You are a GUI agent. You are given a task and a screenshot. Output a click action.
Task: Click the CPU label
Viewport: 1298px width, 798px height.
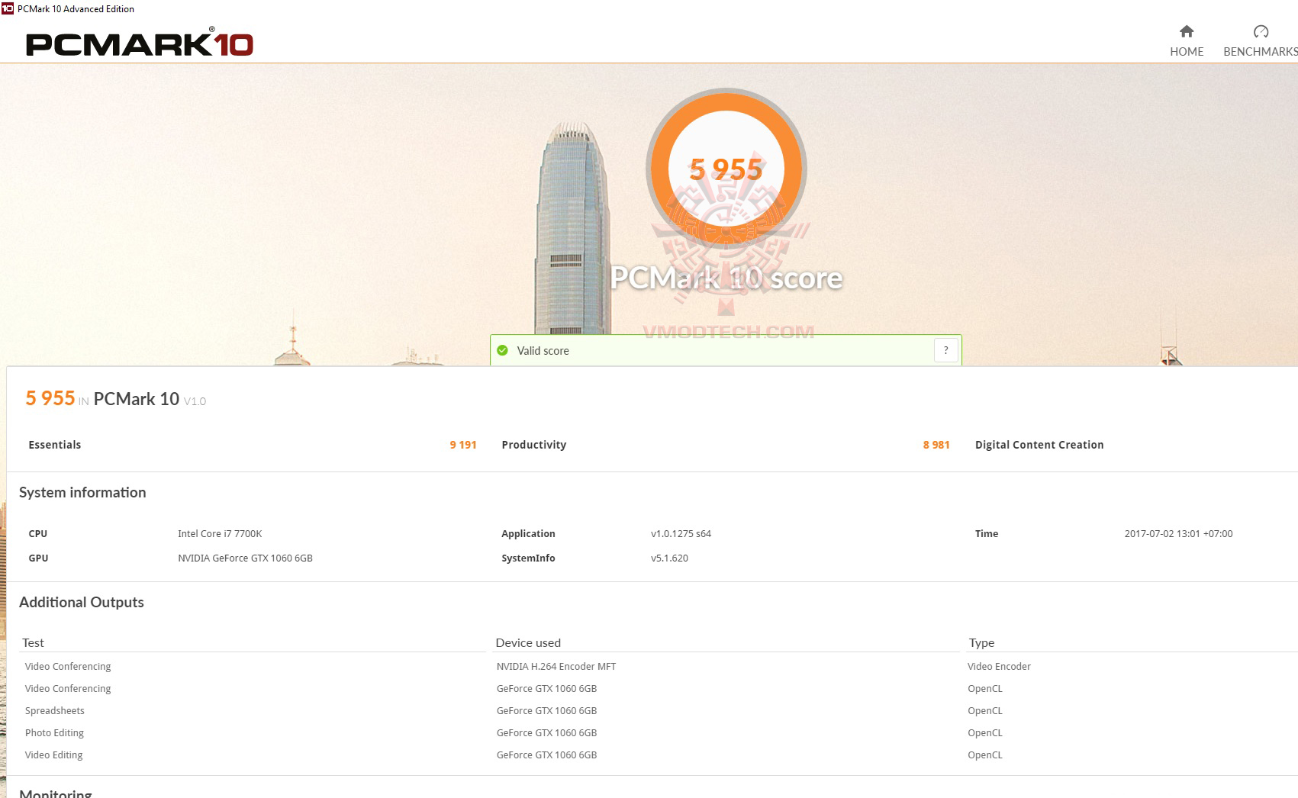pos(38,534)
